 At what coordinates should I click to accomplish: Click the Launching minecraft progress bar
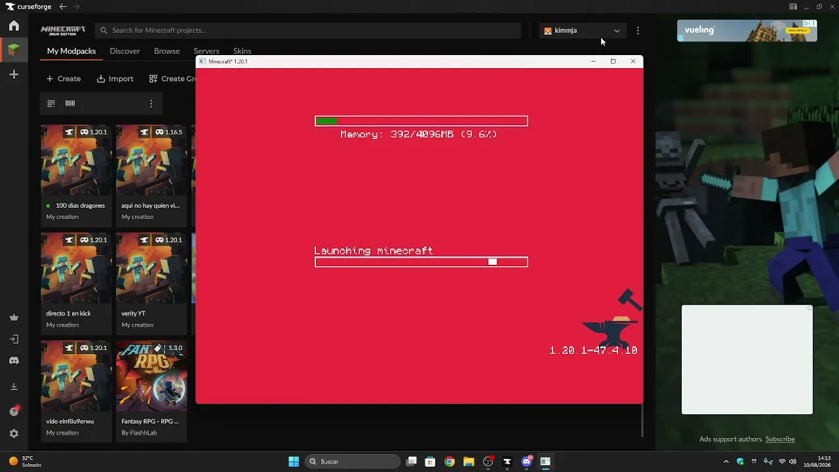(421, 262)
